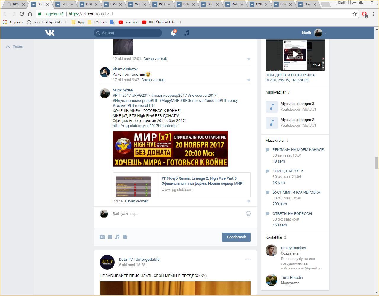Open the МИР x7 banner image
Screen dimensions: 379x296
[170, 149]
